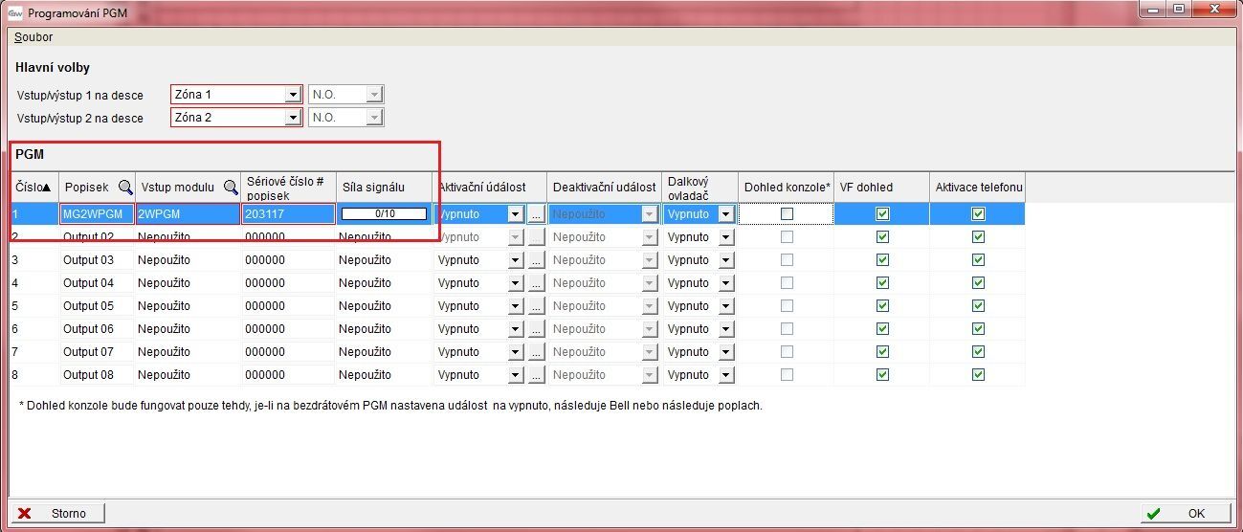This screenshot has width=1243, height=532.
Task: Click the magnifier icon next to Vstup modulu
Action: 231,188
